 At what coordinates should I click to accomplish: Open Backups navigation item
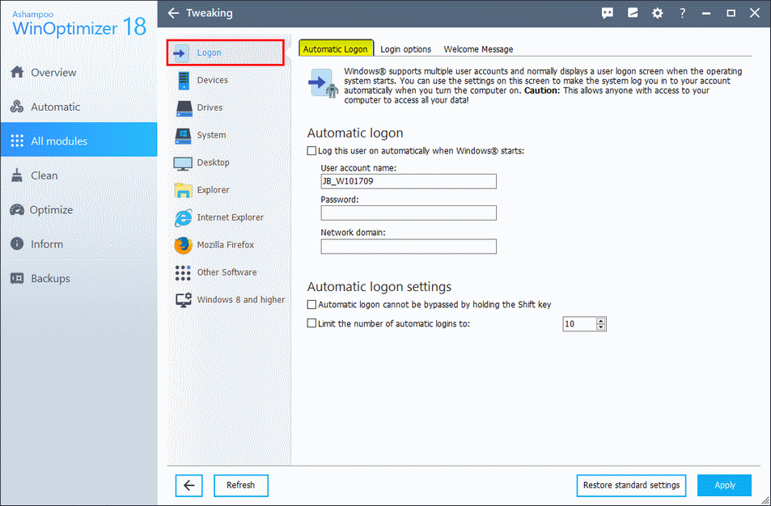click(x=78, y=278)
